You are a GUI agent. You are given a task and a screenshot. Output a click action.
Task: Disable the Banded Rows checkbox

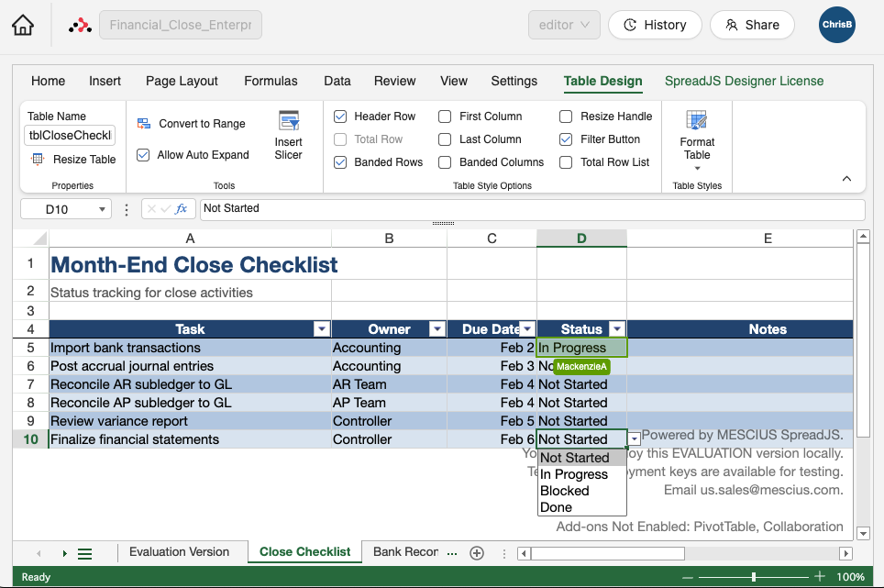tap(342, 161)
